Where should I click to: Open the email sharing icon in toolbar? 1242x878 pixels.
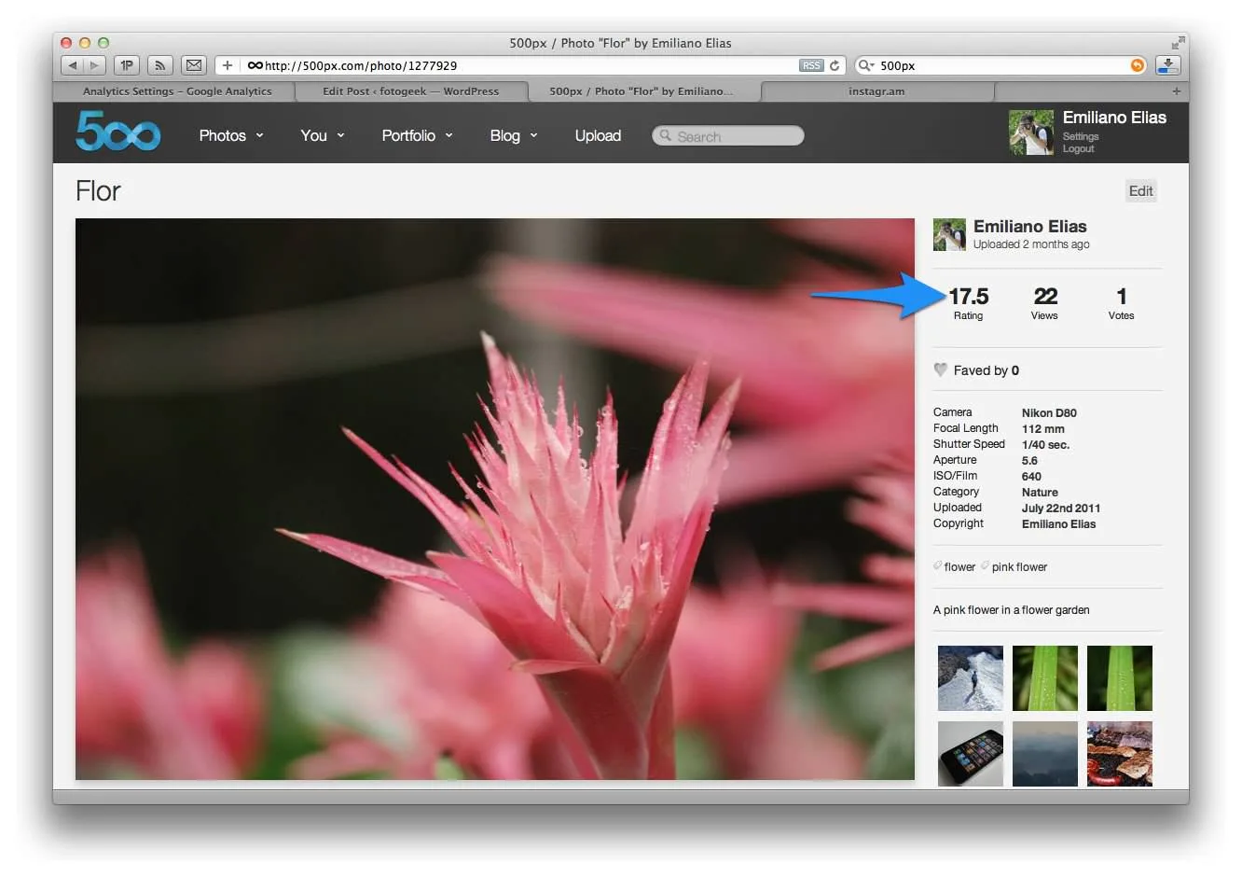193,65
